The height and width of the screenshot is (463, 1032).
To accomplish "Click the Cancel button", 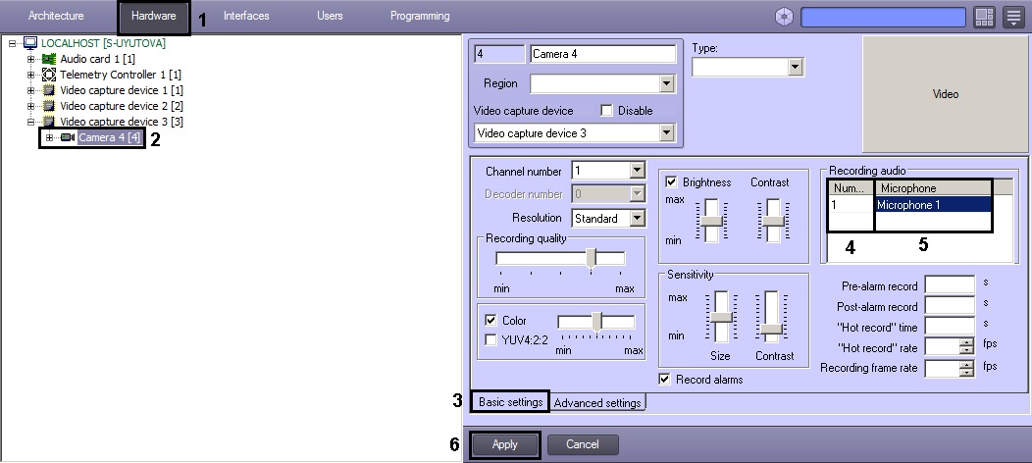I will [x=583, y=444].
